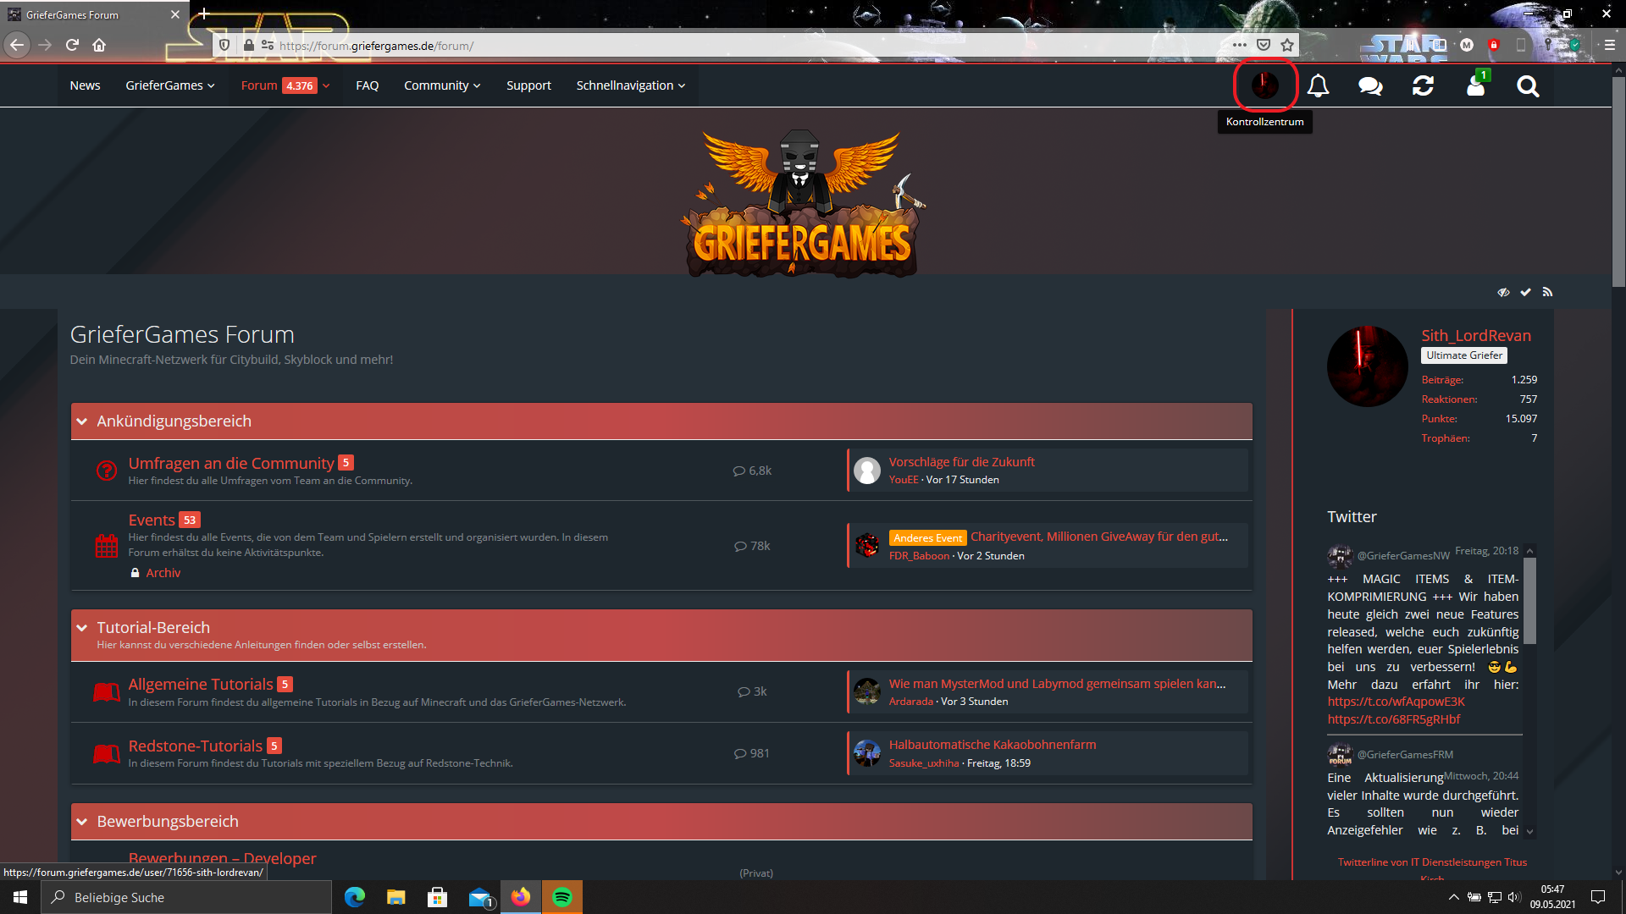Reload the page in Firefox
Screen dimensions: 1626x914
click(72, 45)
